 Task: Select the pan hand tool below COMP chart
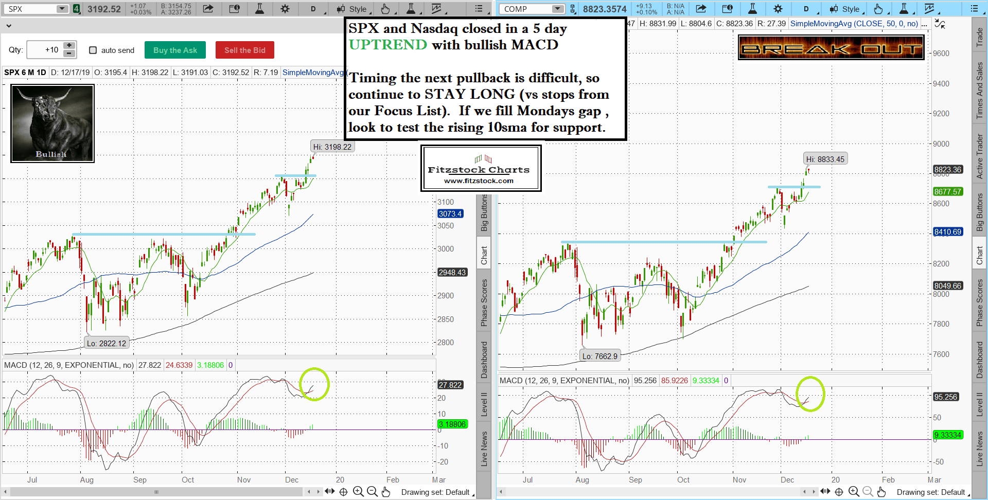[881, 492]
